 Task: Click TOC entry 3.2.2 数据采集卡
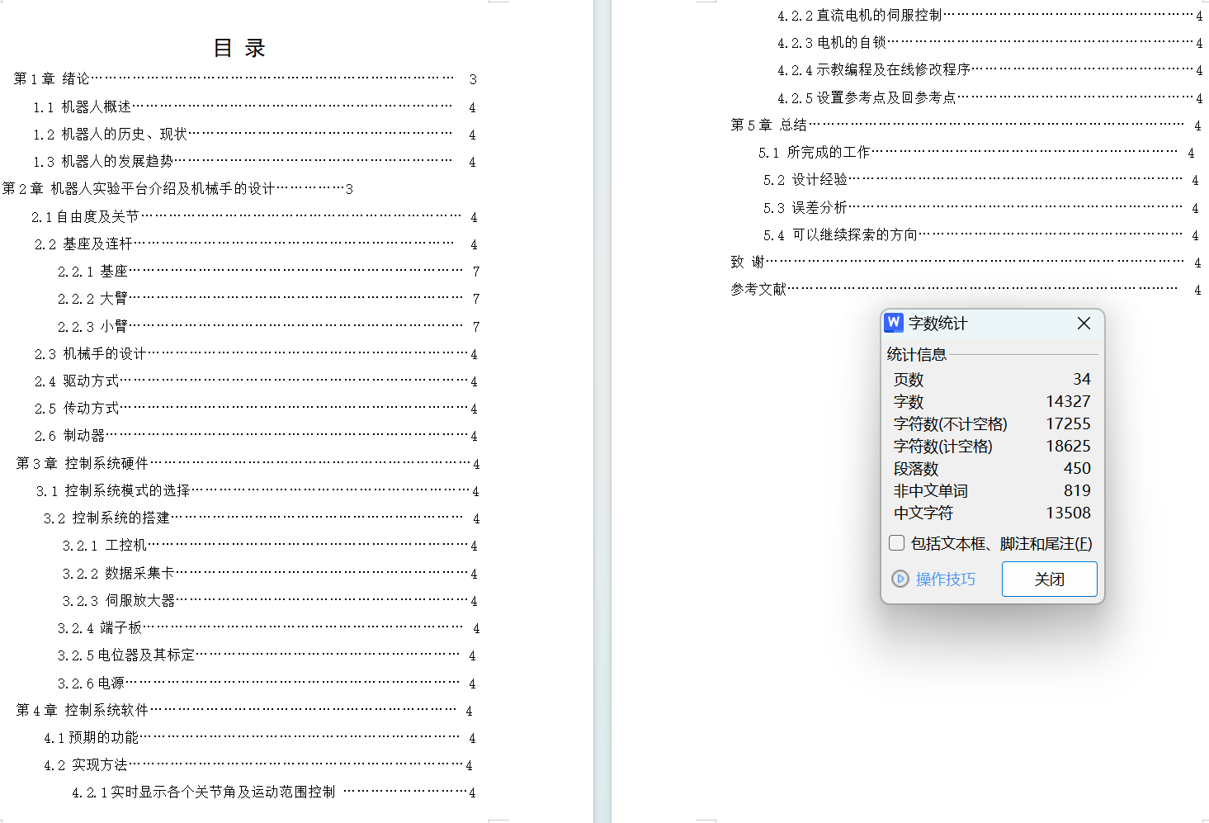[270, 574]
